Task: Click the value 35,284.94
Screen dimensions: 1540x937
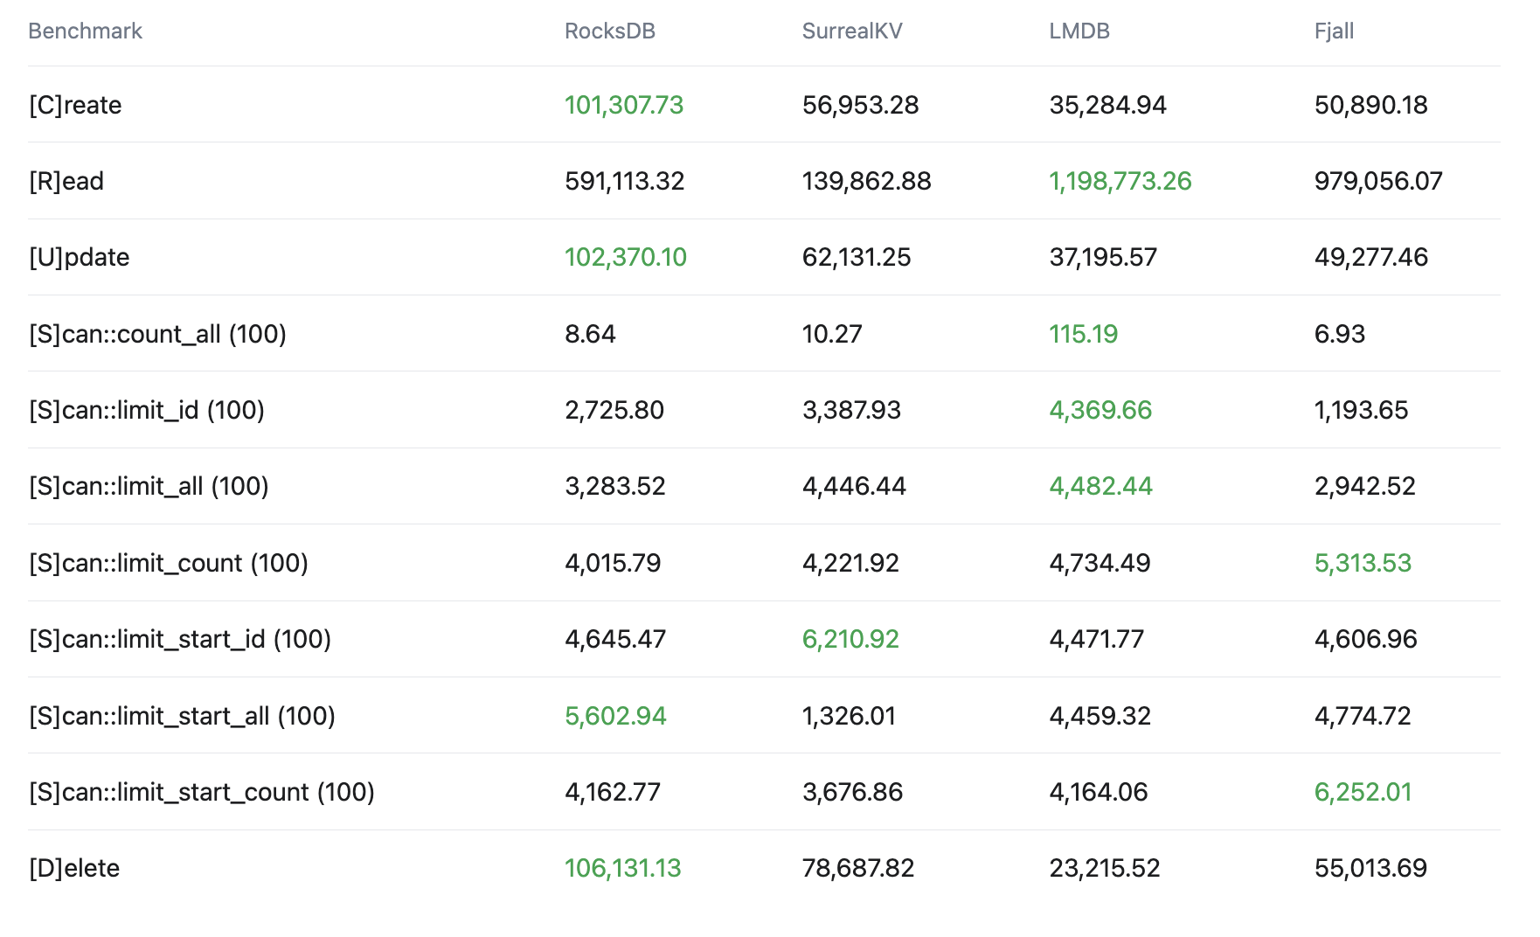Action: [x=1108, y=105]
